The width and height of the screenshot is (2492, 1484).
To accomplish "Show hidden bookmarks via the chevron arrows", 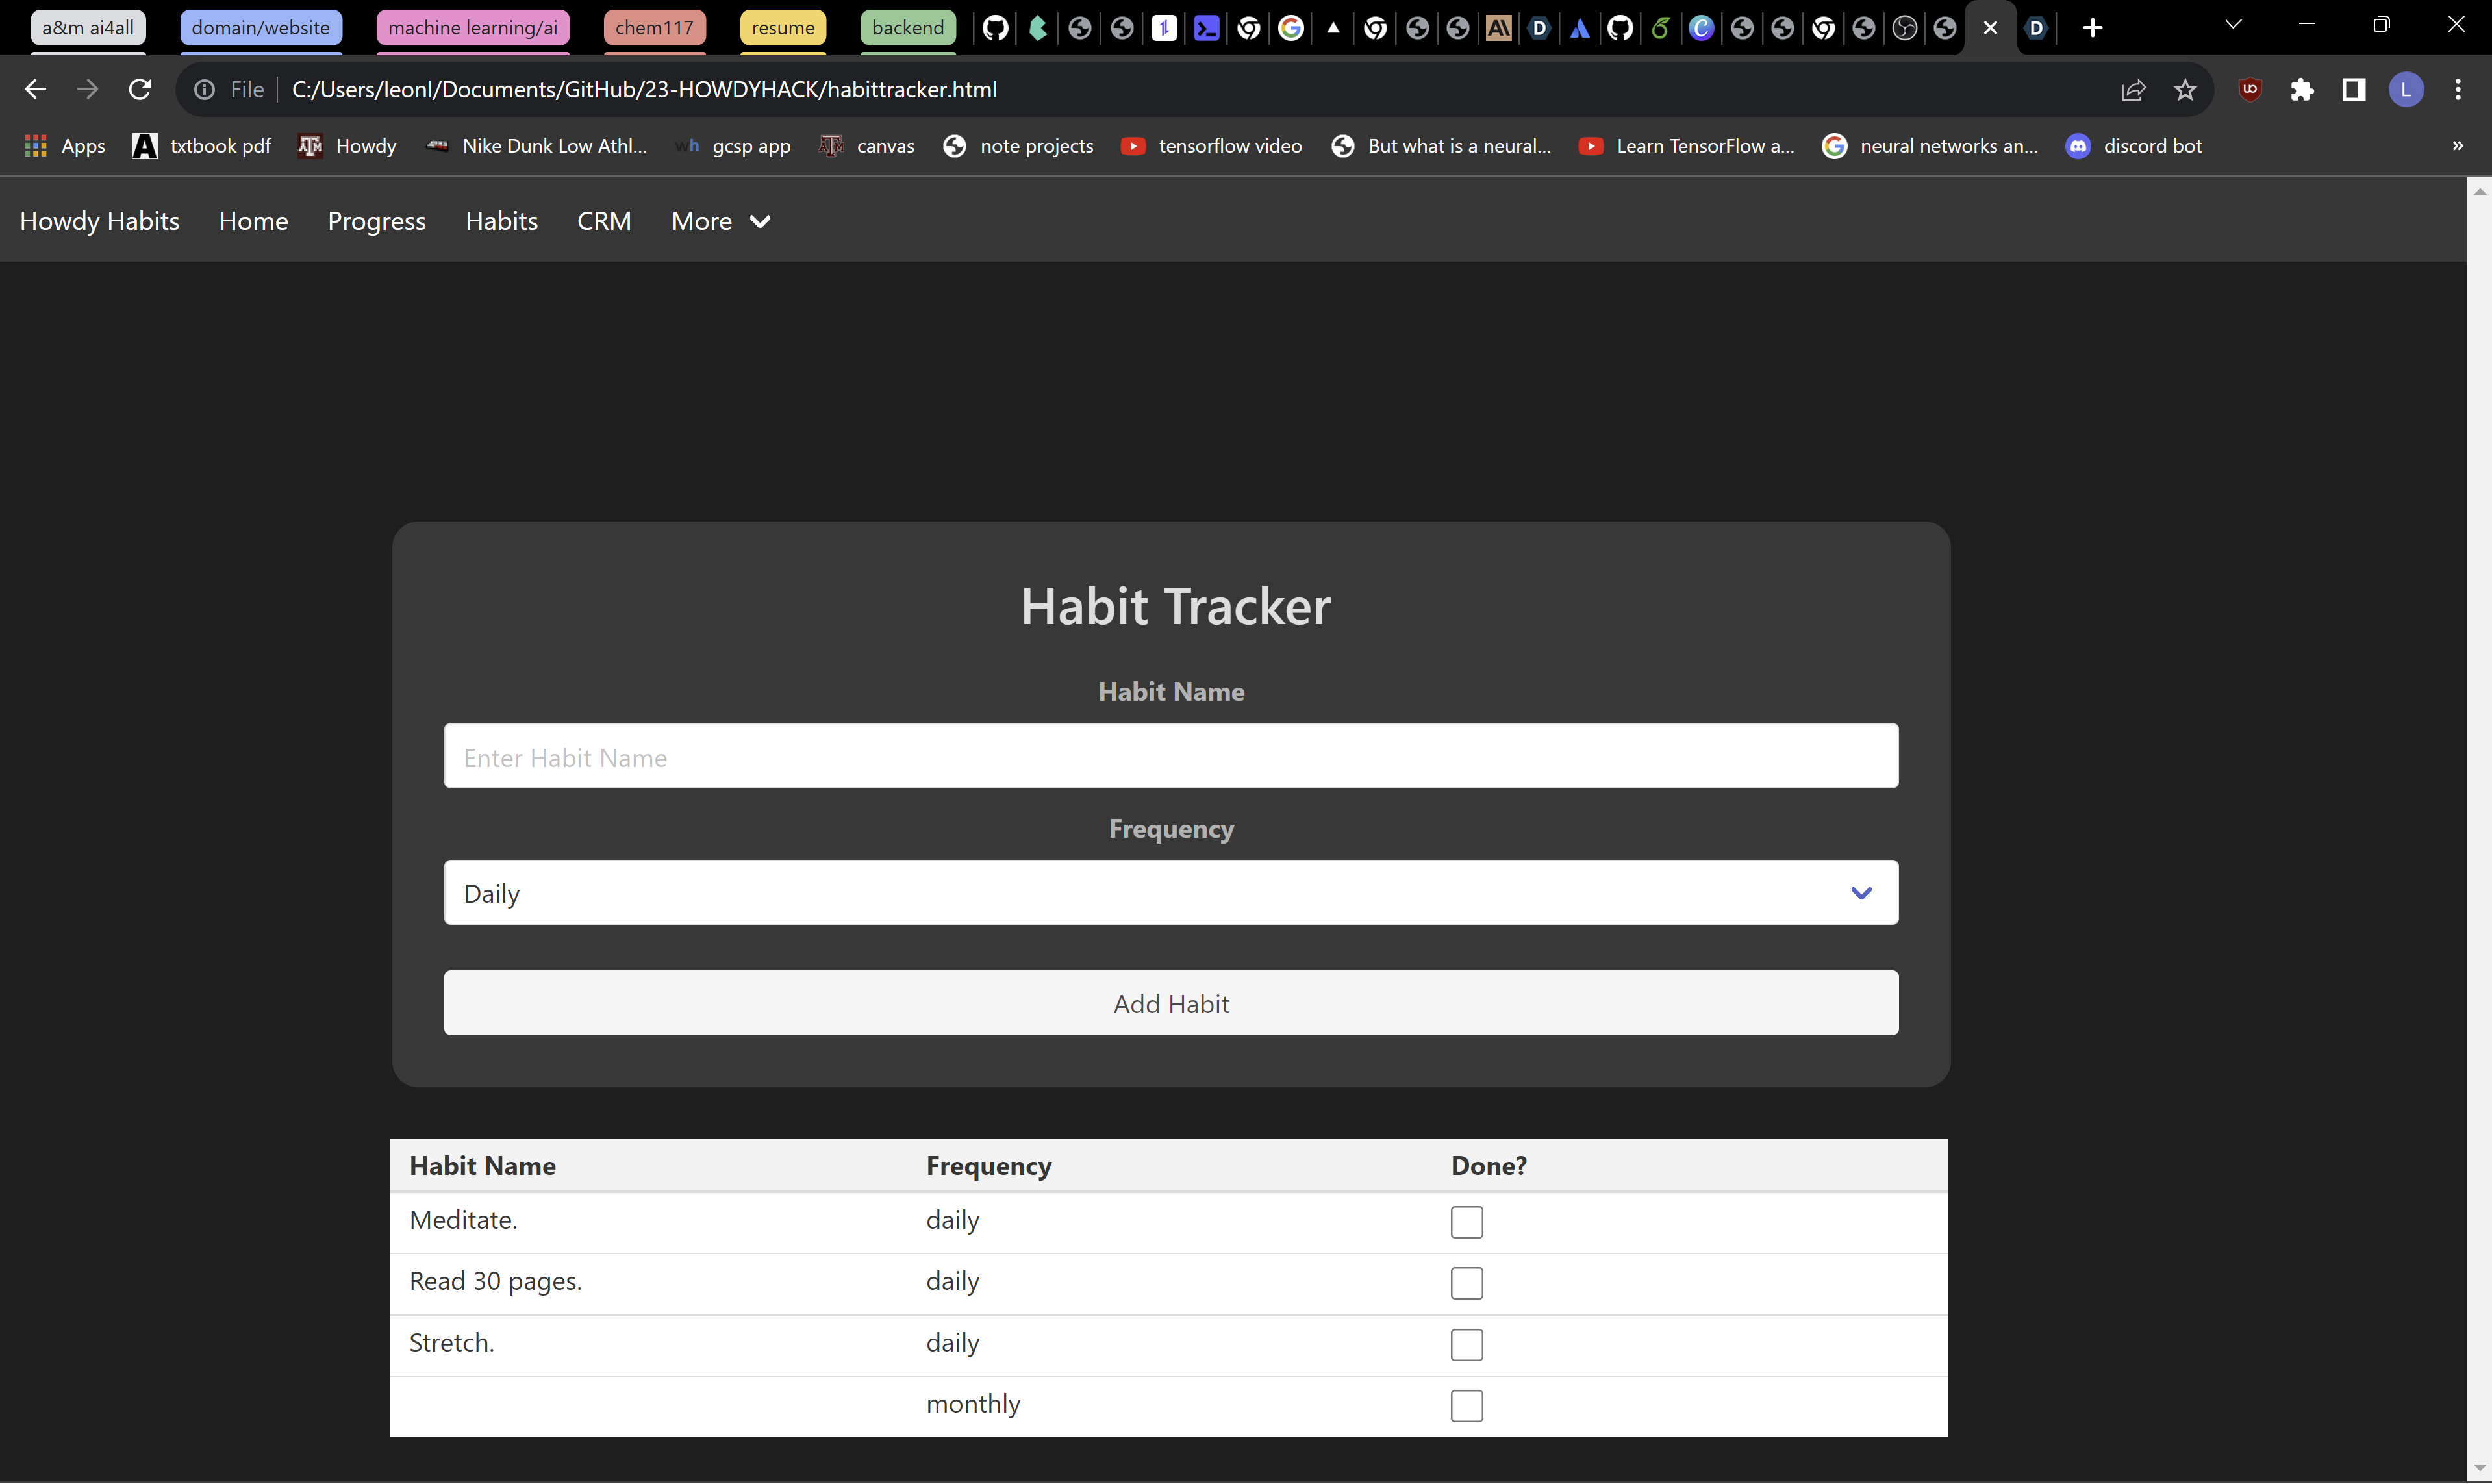I will [x=2458, y=145].
